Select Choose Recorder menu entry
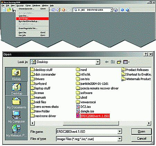 coord(32,9)
